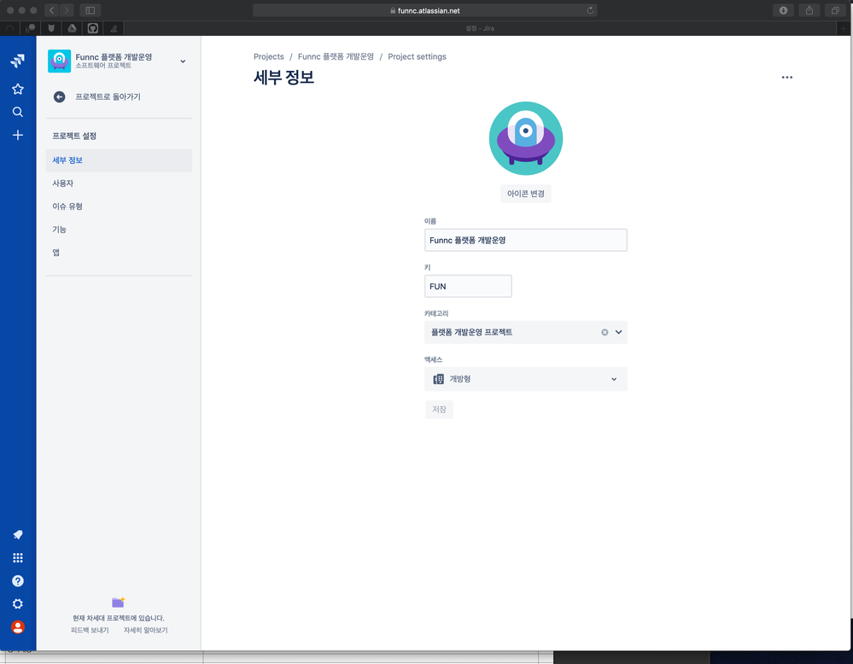Click 피드백 보내기 link
This screenshot has height=664, width=853.
[x=90, y=630]
